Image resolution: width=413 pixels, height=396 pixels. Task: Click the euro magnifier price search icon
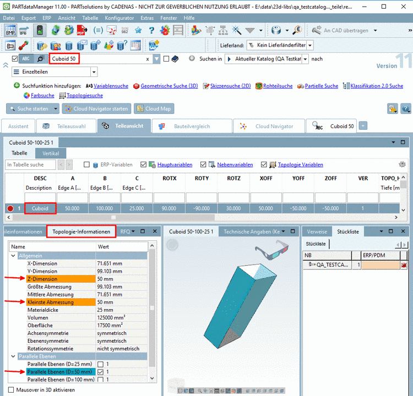pos(297,30)
